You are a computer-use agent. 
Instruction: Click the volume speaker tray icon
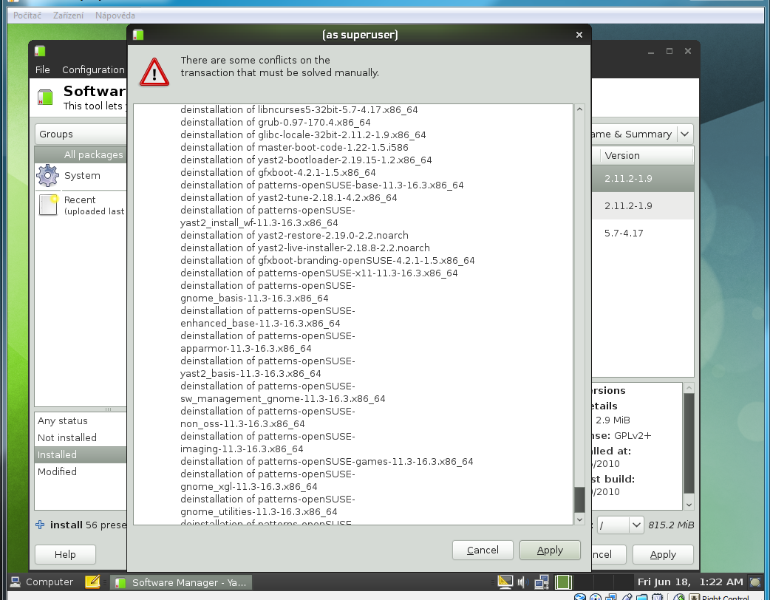[522, 582]
